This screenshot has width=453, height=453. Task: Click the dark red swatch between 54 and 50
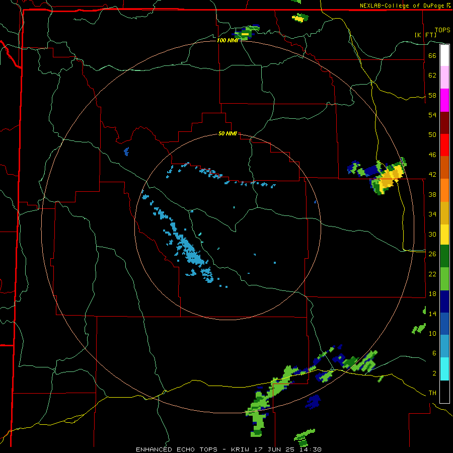click(x=444, y=123)
